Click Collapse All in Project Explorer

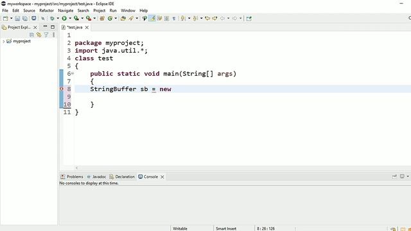coord(31,35)
